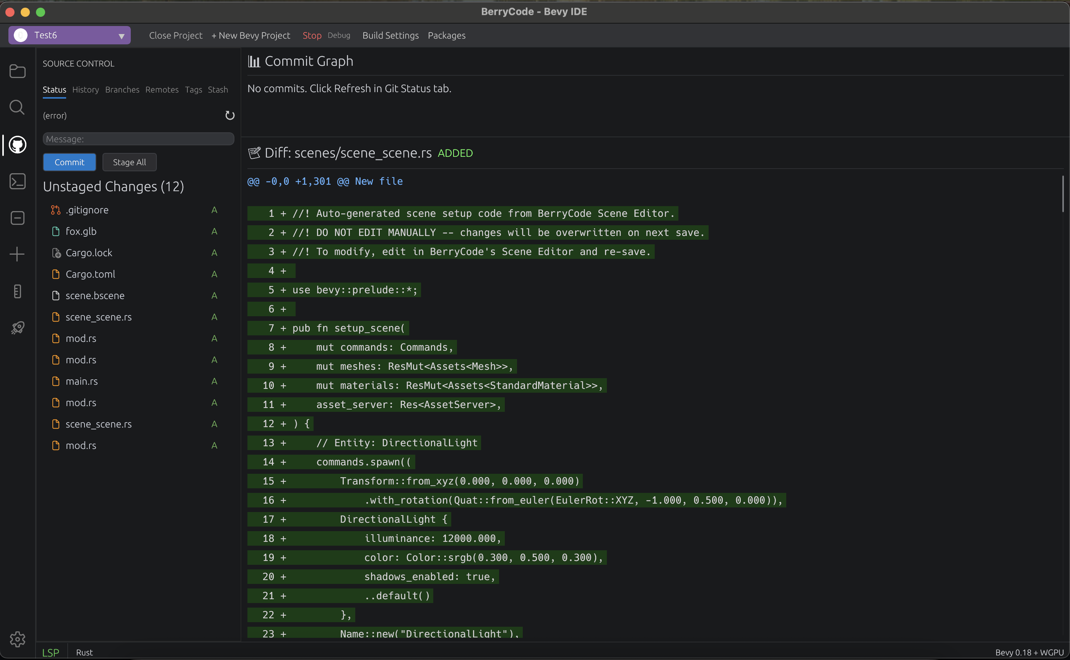Click the Commit button
Image resolution: width=1070 pixels, height=660 pixels.
point(70,162)
